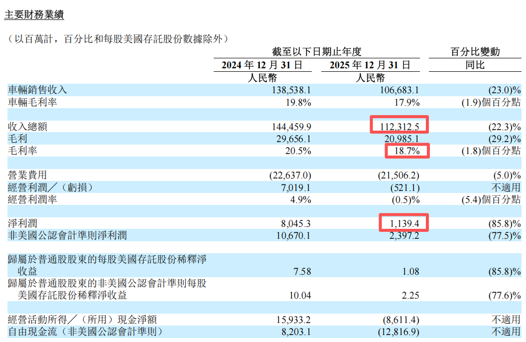Click the 自由現金流 row label
Viewport: 526px width, 342px height.
[85, 332]
